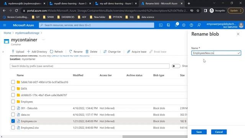Open the Microsoft Azure home logo
This screenshot has width=245, height=138.
click(x=23, y=25)
